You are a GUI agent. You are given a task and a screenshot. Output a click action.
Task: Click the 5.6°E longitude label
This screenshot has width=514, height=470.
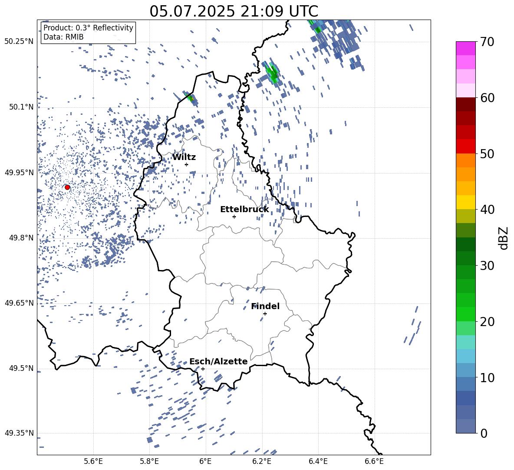click(x=93, y=461)
